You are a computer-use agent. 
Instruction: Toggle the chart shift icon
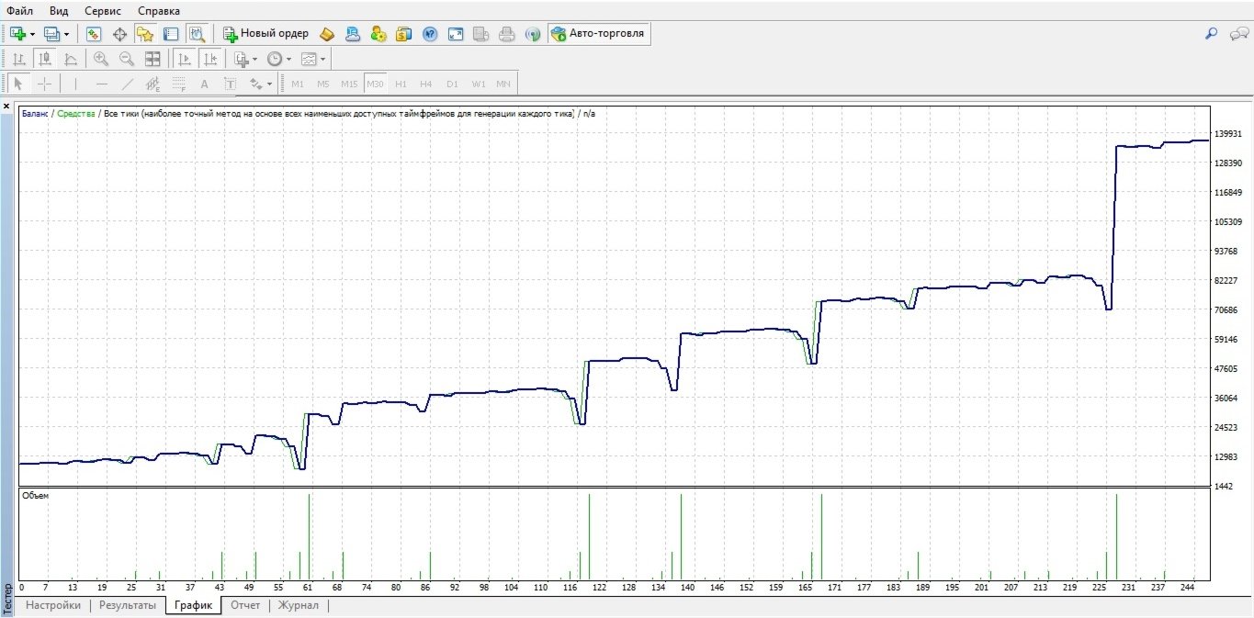(x=209, y=59)
